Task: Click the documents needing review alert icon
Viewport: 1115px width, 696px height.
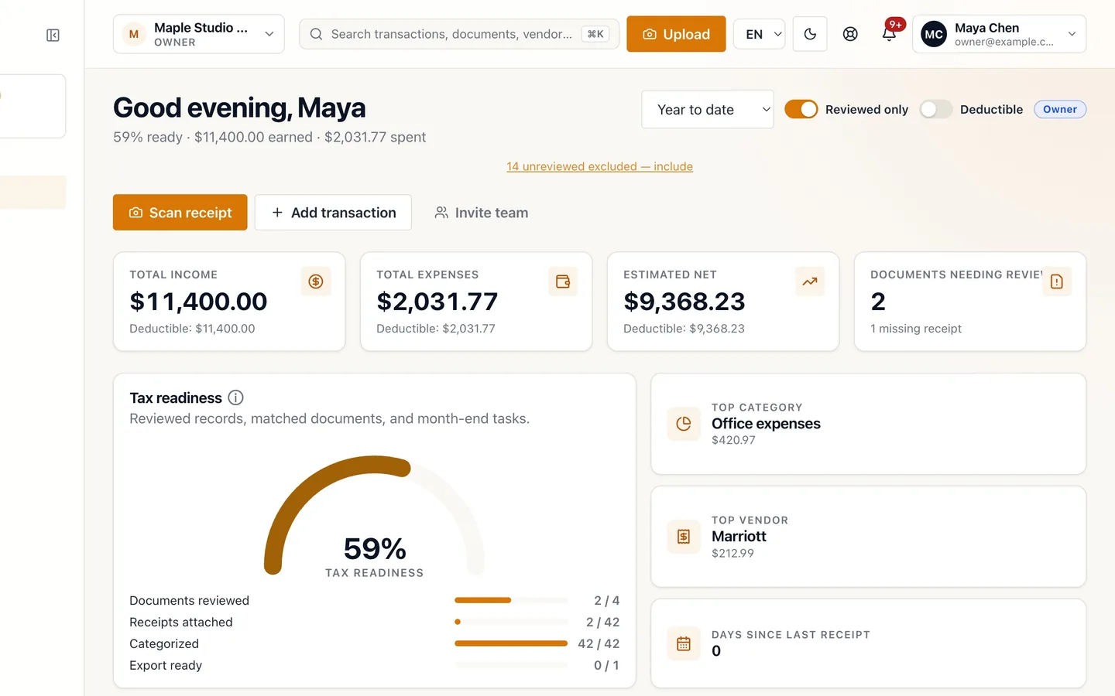Action: [x=1057, y=281]
